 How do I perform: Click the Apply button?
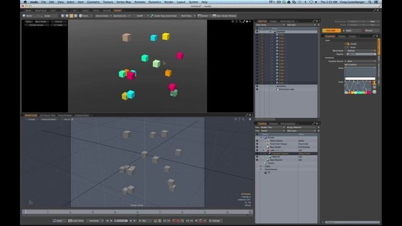[349, 31]
